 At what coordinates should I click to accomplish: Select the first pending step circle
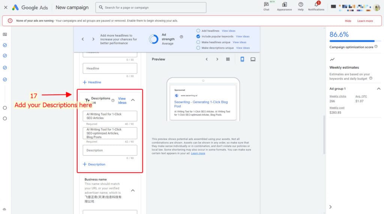[x=5, y=108]
